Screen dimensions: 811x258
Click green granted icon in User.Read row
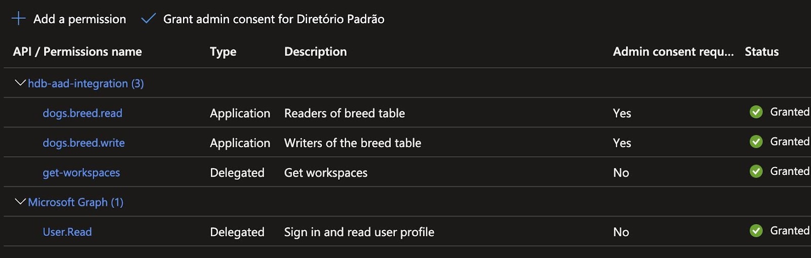(756, 231)
